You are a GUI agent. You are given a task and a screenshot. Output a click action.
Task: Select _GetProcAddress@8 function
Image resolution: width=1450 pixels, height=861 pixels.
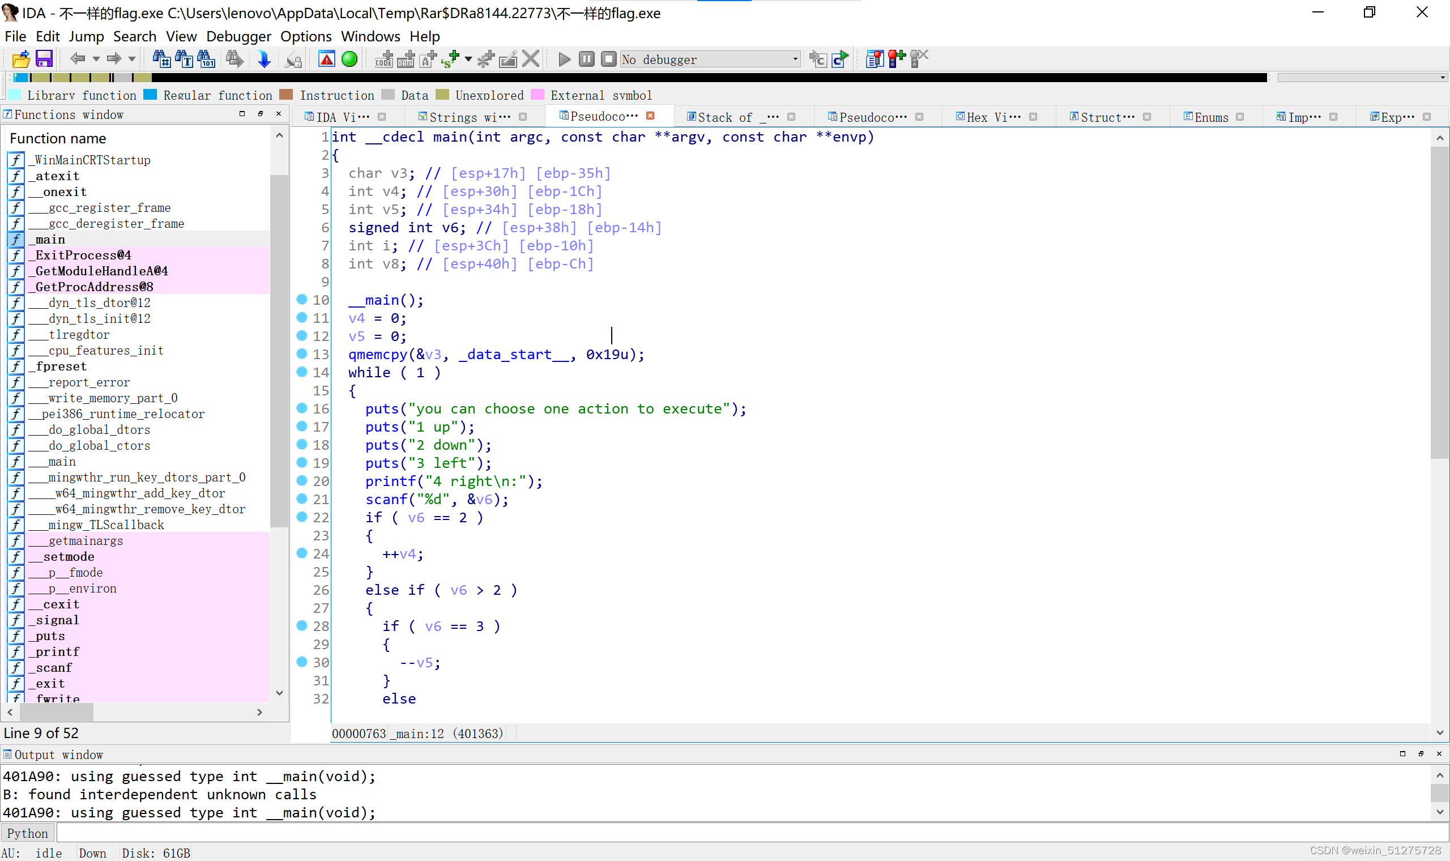[138, 287]
